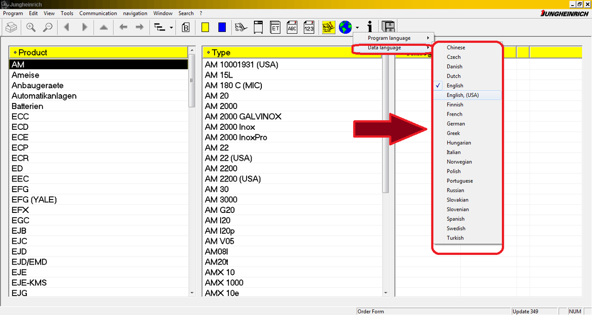The height and width of the screenshot is (315, 592).
Task: Click the Update 349 status bar entry
Action: (534, 311)
